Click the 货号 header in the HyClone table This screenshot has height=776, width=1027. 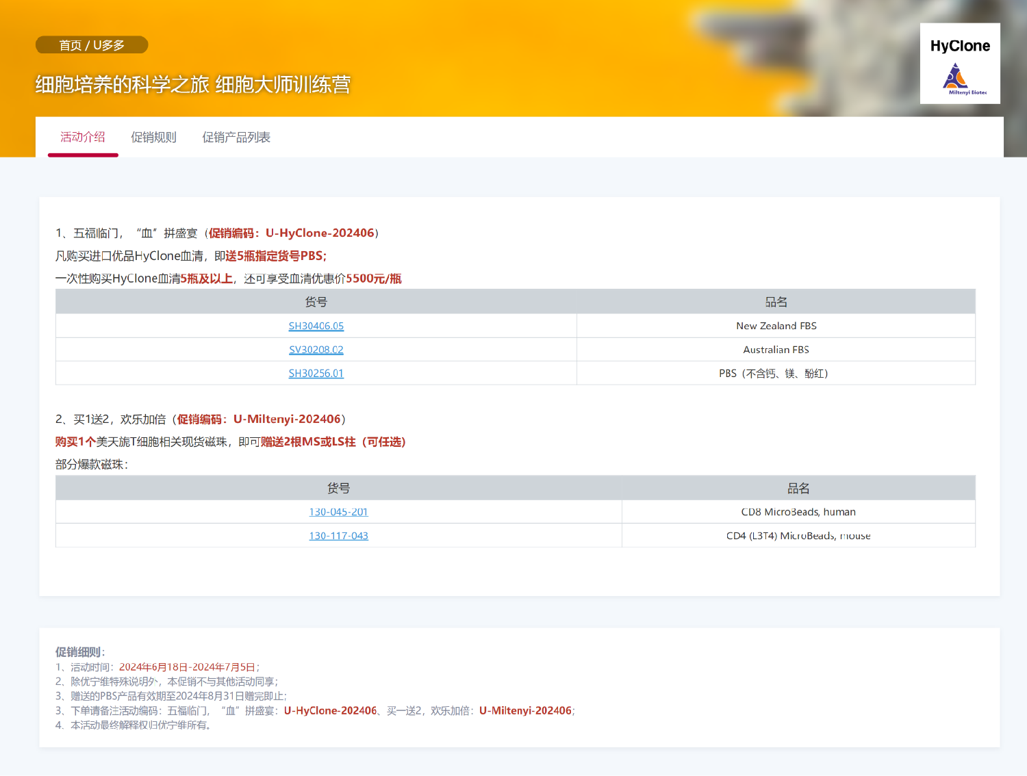click(x=316, y=302)
